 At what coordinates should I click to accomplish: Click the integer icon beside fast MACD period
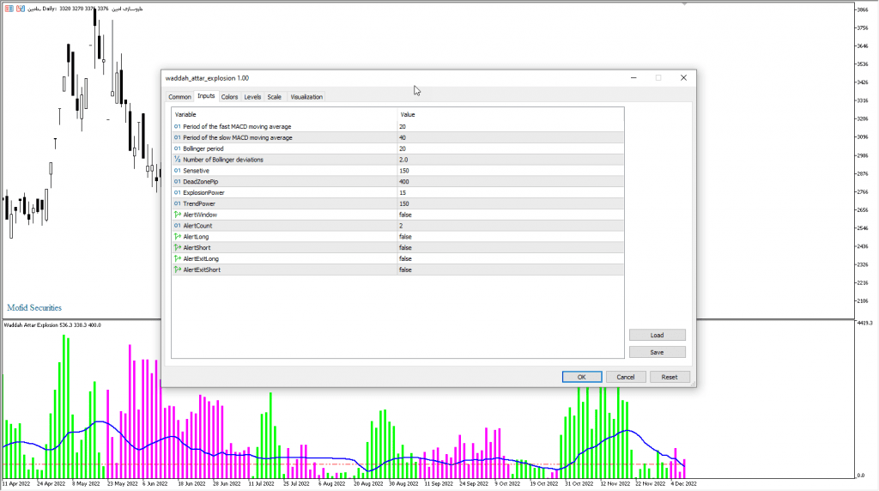tap(178, 126)
